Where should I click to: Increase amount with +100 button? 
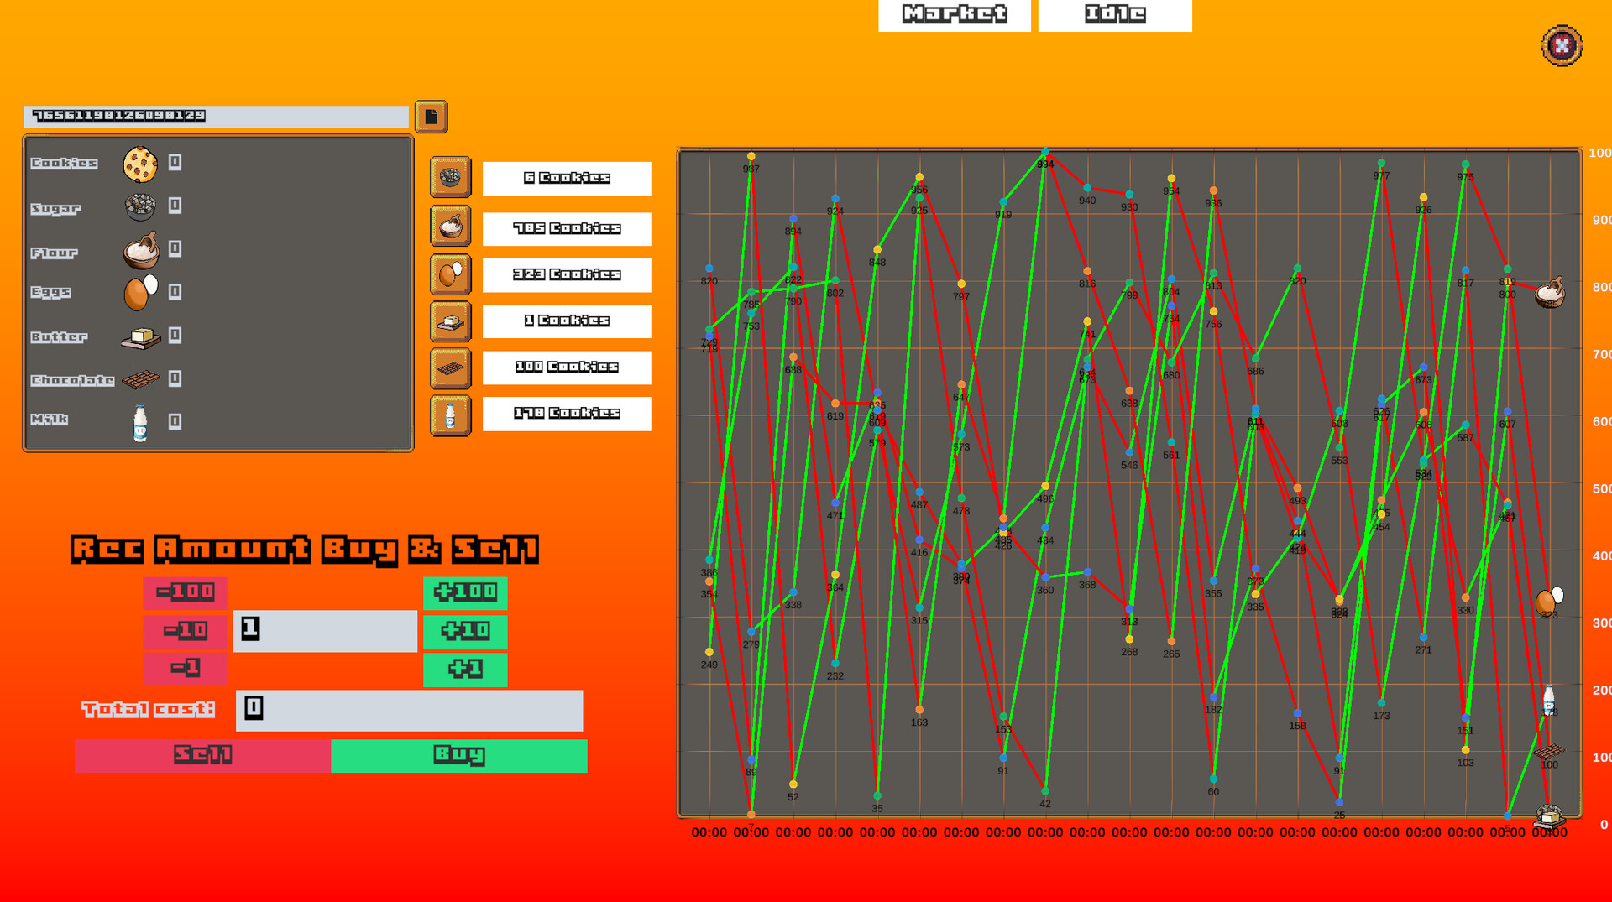click(465, 592)
